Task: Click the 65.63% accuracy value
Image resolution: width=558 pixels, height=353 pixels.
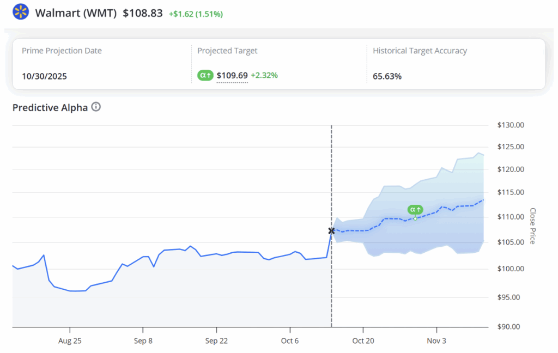Action: coord(387,76)
